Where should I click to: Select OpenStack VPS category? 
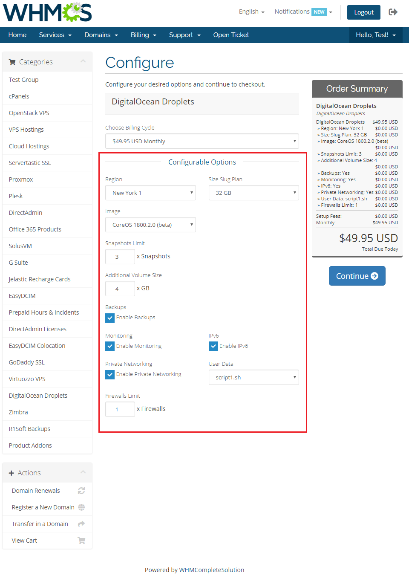(x=47, y=113)
